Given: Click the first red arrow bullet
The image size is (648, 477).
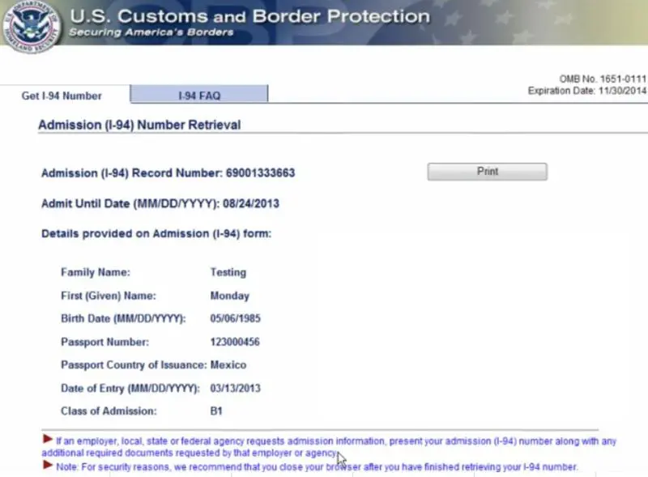Looking at the screenshot, I should [x=48, y=438].
